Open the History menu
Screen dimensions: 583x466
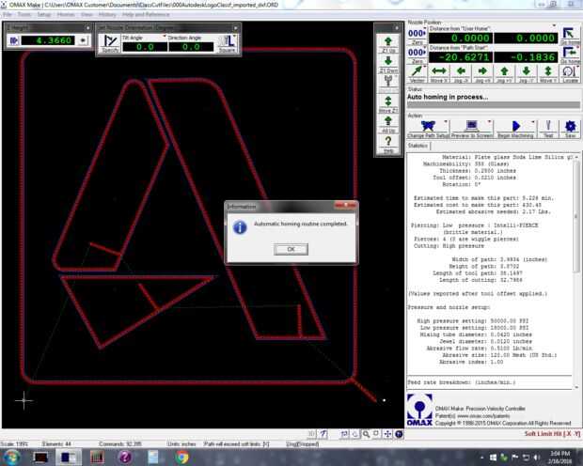107,14
